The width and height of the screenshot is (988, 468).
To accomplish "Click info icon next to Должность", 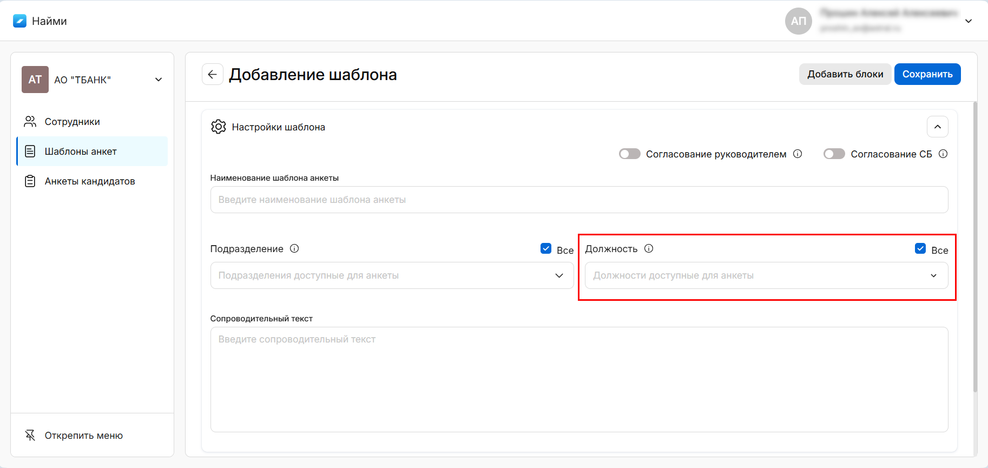I will tap(649, 248).
